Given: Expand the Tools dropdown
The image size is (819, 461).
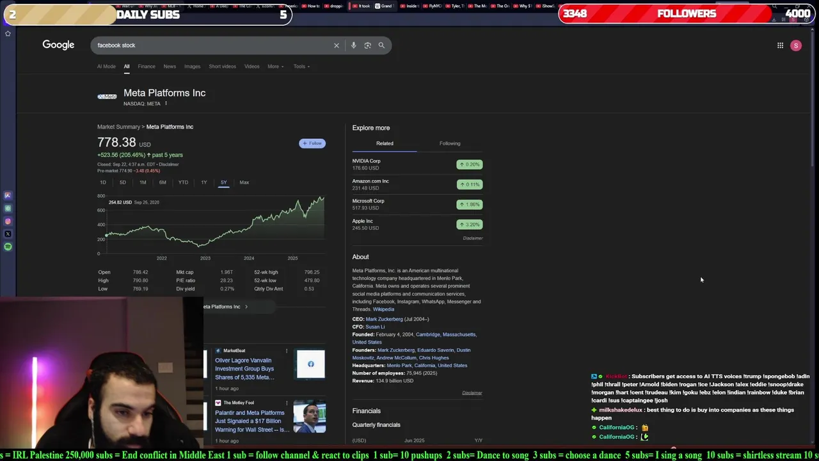Looking at the screenshot, I should 301,67.
